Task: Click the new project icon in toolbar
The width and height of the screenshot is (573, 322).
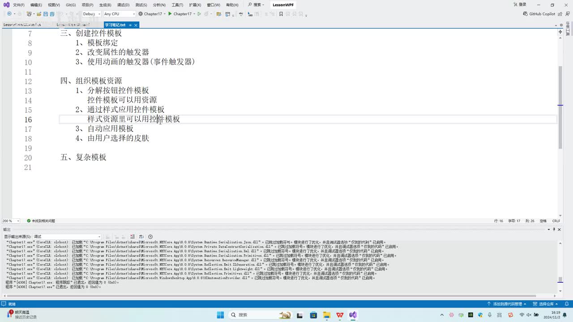Action: [x=29, y=14]
